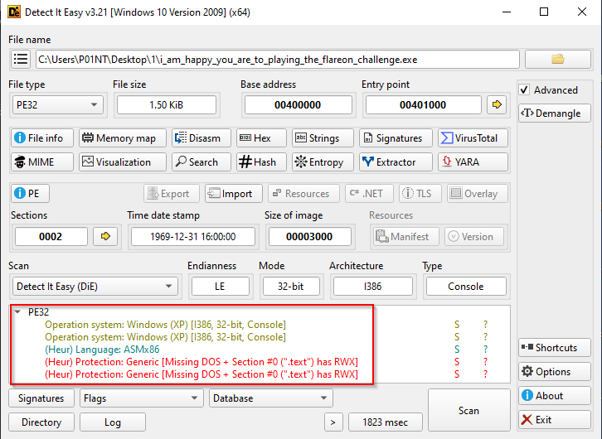Click the Demangle button

(x=554, y=113)
